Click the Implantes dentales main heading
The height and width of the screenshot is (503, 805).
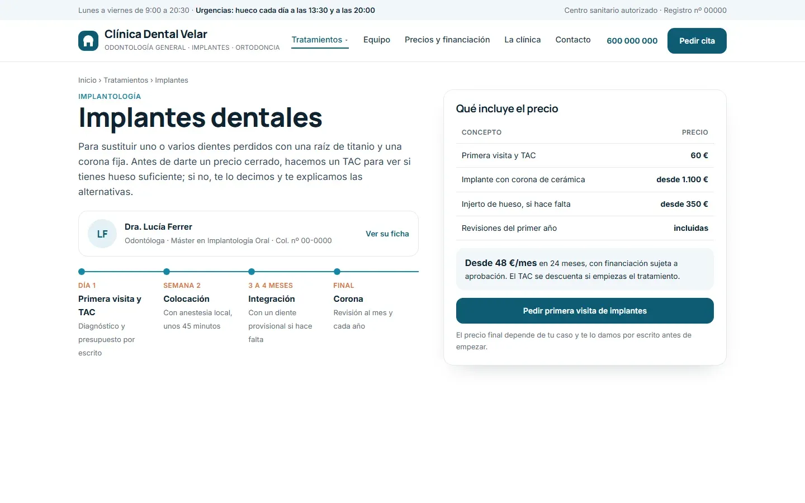200,117
